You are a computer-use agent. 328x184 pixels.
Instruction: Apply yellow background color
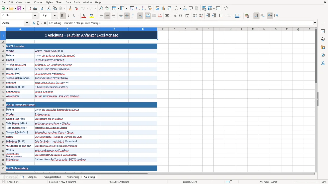92,16
